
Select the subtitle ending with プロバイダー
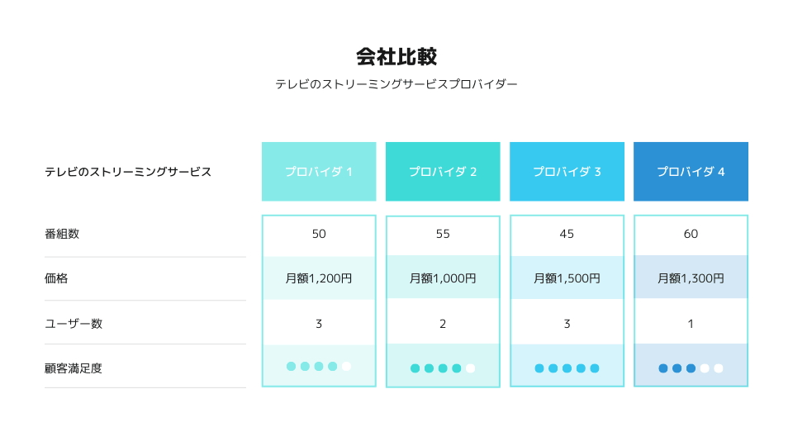tap(396, 84)
